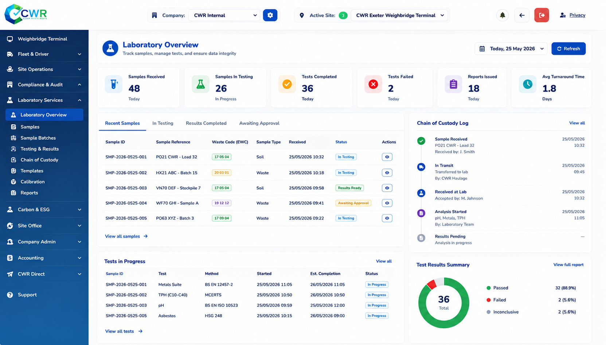Switch to the Awaiting Approval tab

click(259, 123)
